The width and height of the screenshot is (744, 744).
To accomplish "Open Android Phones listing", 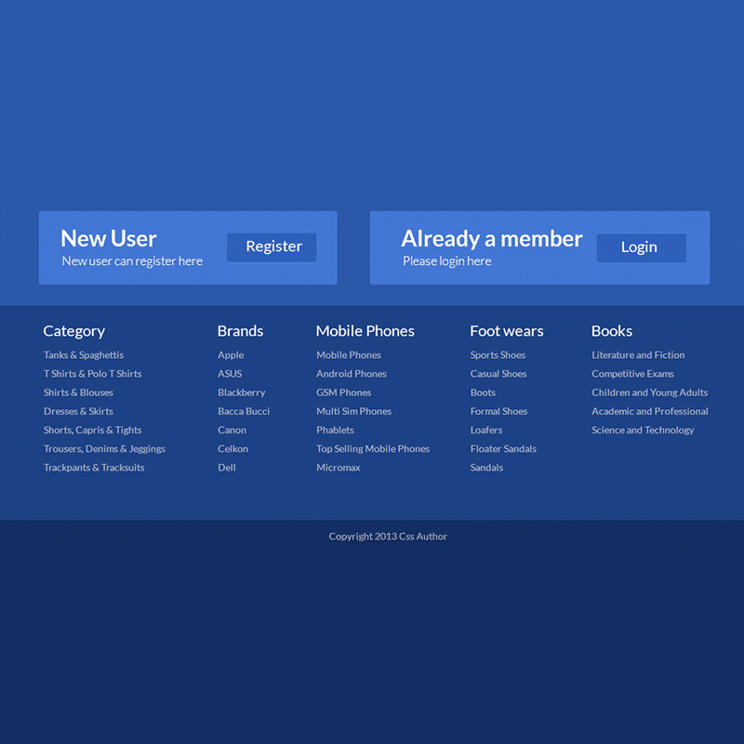I will click(x=351, y=374).
